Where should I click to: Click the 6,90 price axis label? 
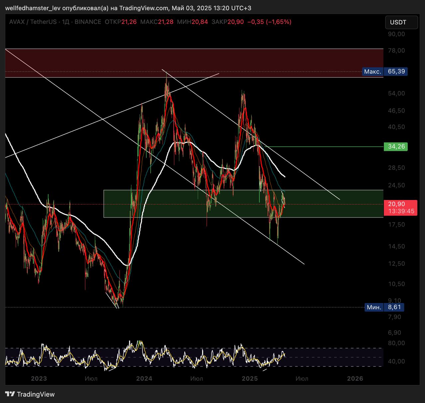(x=394, y=333)
